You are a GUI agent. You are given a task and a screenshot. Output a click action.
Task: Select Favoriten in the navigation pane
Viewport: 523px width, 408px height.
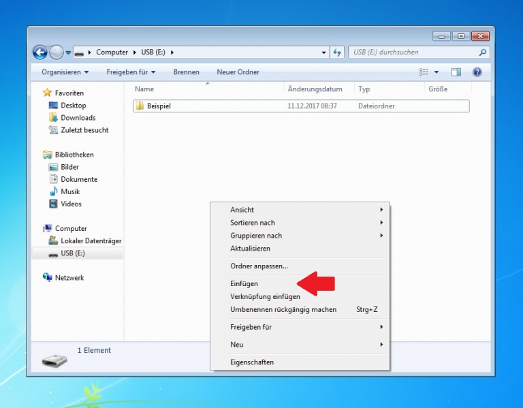coord(69,93)
